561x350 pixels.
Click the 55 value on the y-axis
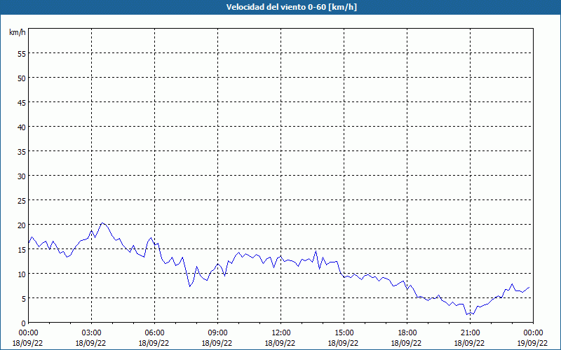point(21,54)
